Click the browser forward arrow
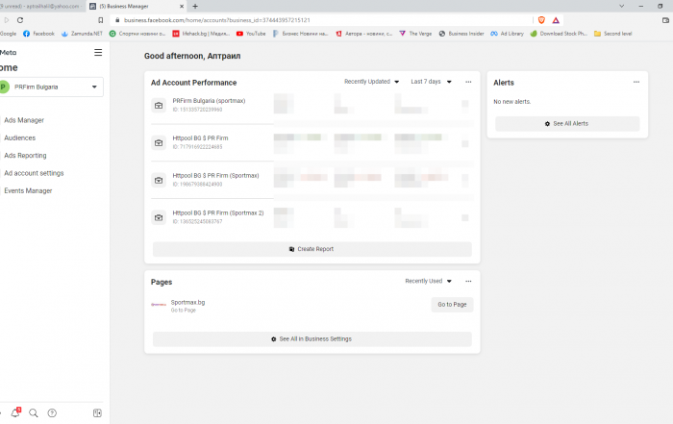673x424 pixels. click(x=7, y=20)
